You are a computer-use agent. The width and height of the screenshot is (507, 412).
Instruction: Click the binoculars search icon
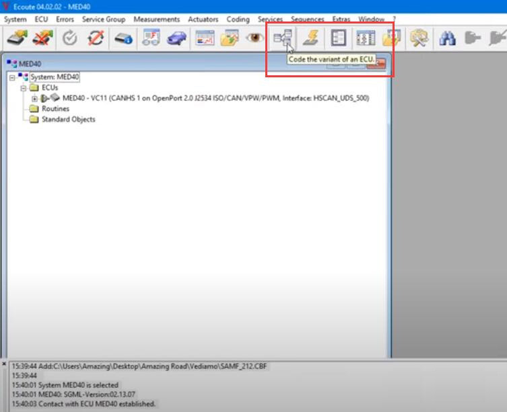447,38
